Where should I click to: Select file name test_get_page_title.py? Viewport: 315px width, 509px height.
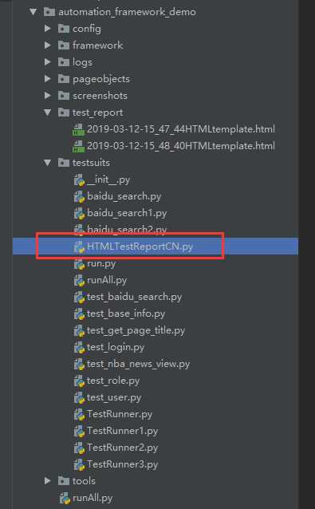(x=136, y=331)
